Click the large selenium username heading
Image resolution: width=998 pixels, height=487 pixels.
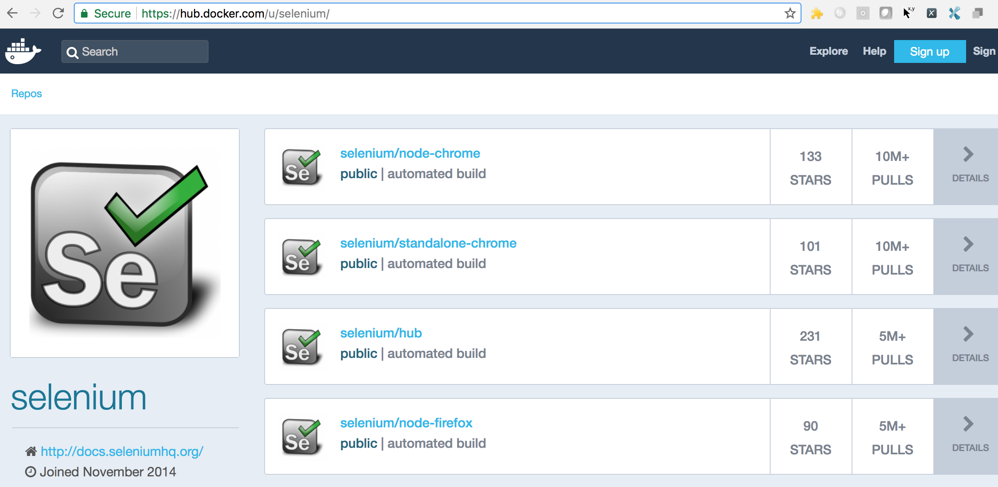[79, 397]
